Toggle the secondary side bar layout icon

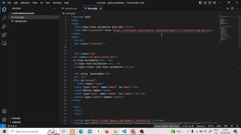[210, 3]
